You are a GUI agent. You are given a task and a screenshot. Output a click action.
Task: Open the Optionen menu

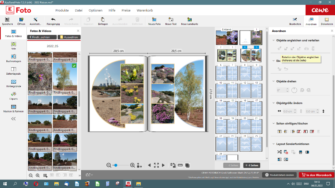tap(95, 10)
